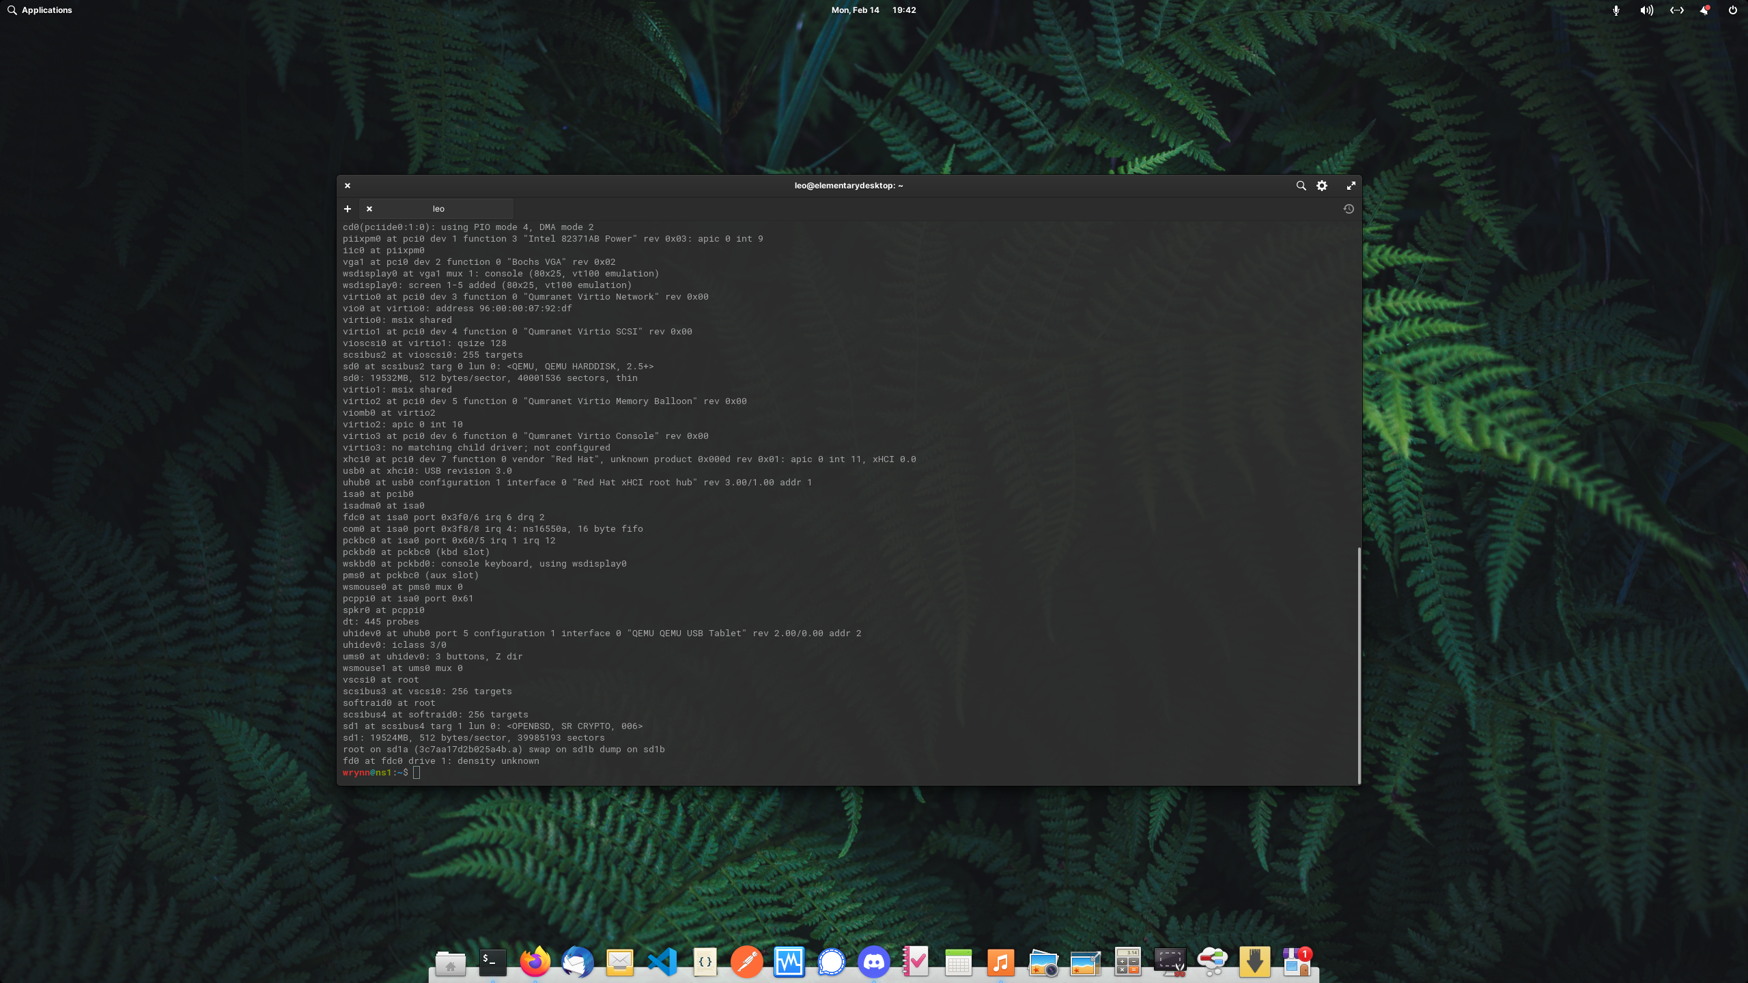Open the network indicator
1748x983 pixels.
click(x=1676, y=10)
